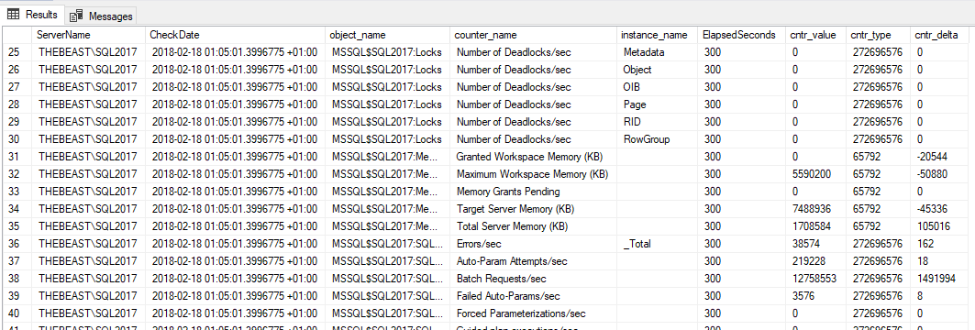Select row header number 35
This screenshot has height=330, width=975.
point(16,226)
